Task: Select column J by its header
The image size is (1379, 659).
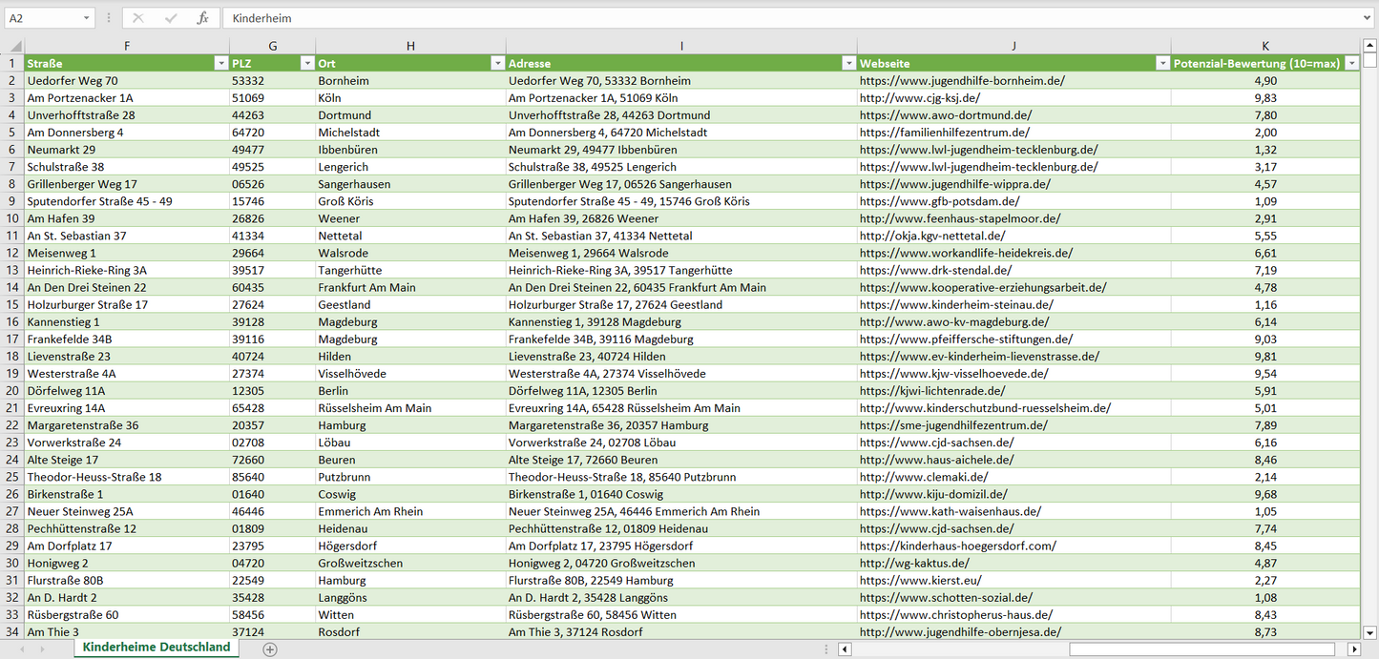Action: [1013, 46]
